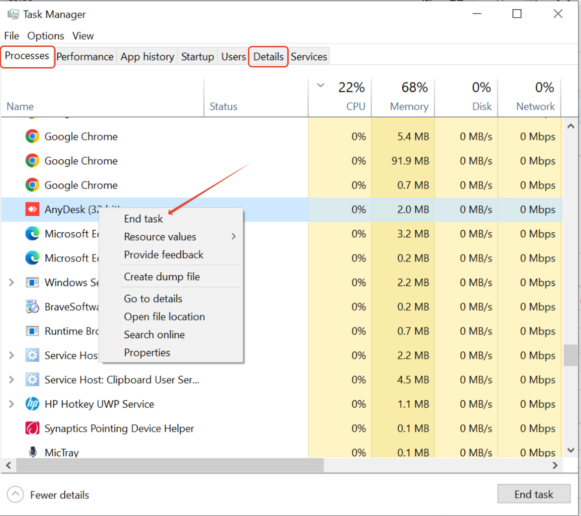The image size is (581, 516).
Task: Click the Runtime Broker process icon
Action: coord(32,331)
